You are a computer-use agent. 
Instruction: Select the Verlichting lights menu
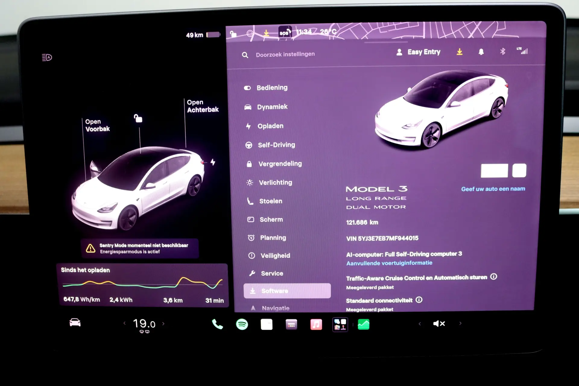tap(269, 182)
